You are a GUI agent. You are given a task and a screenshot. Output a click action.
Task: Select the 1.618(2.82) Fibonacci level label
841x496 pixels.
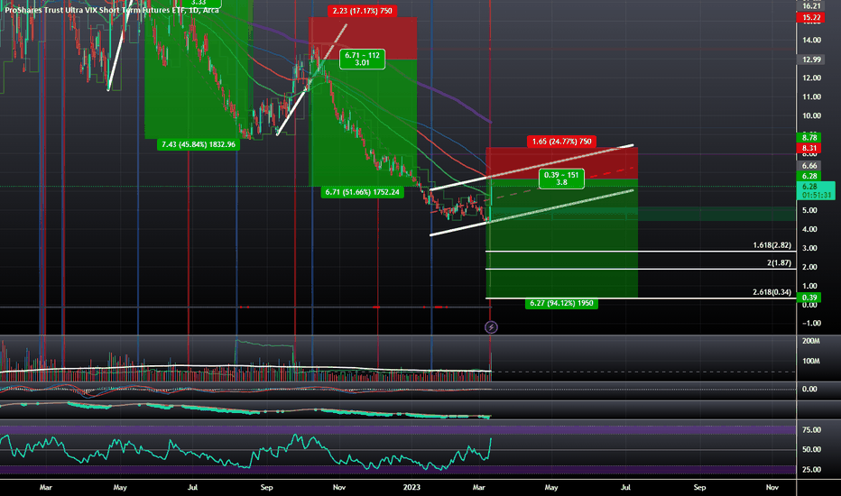pos(772,245)
